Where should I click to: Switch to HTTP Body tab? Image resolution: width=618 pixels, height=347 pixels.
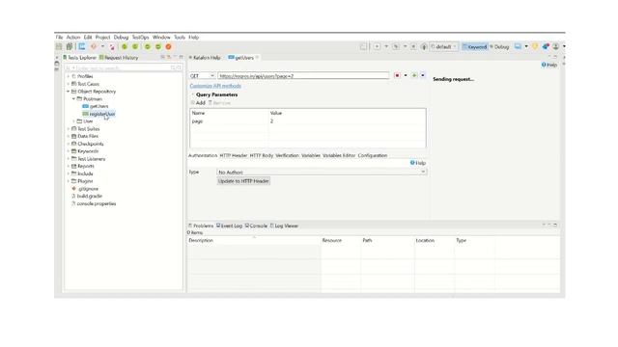(262, 155)
